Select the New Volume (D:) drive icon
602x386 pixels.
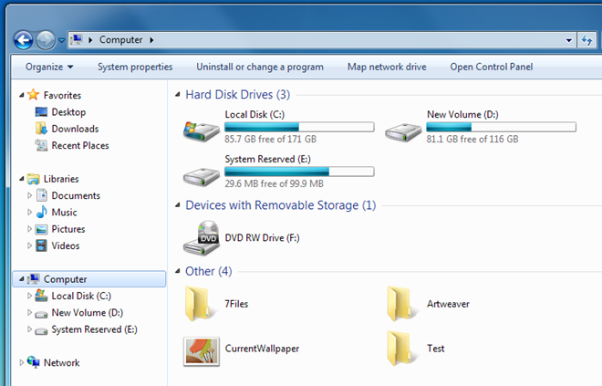click(403, 132)
